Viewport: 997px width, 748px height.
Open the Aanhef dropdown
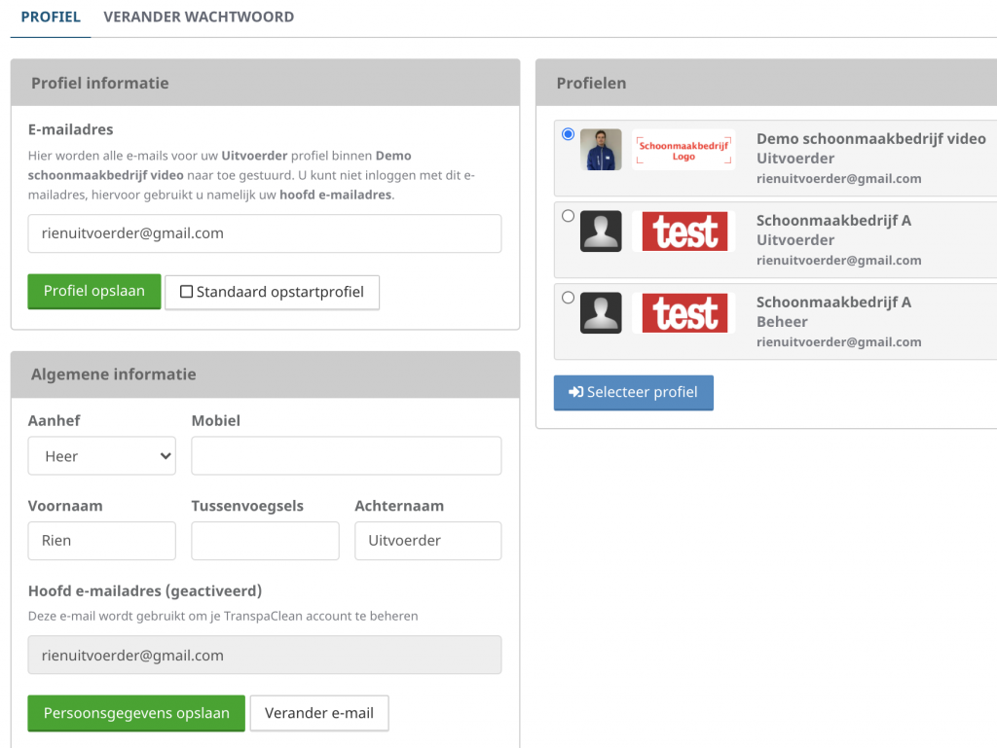coord(102,456)
